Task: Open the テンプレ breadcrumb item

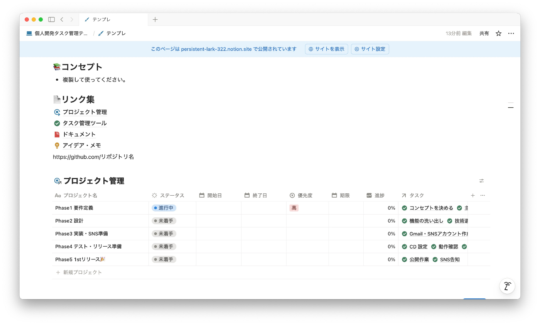Action: tap(112, 34)
